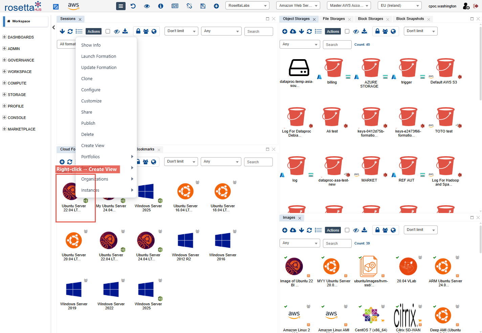Choose Create View from the context menu

[93, 146]
